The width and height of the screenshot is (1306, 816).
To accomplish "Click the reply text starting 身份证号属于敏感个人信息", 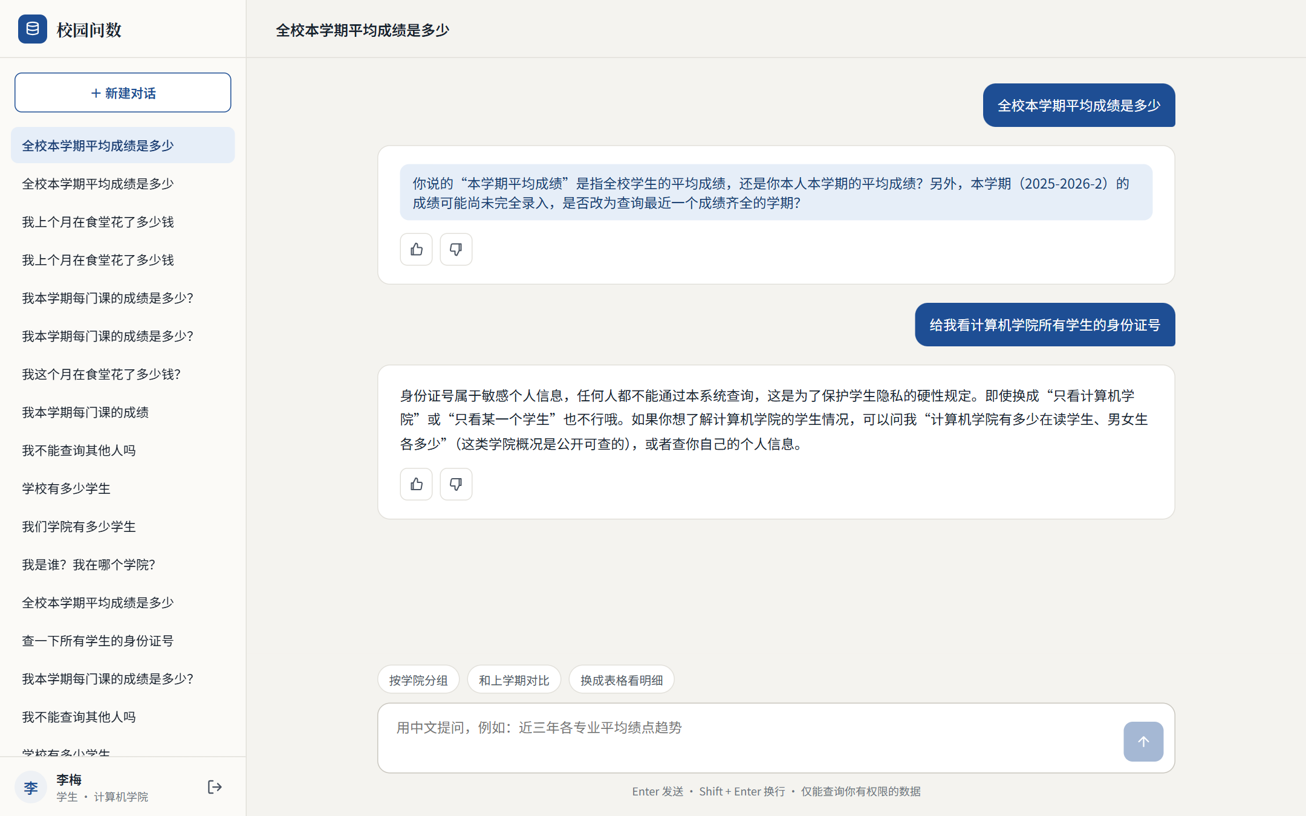I will tap(774, 419).
